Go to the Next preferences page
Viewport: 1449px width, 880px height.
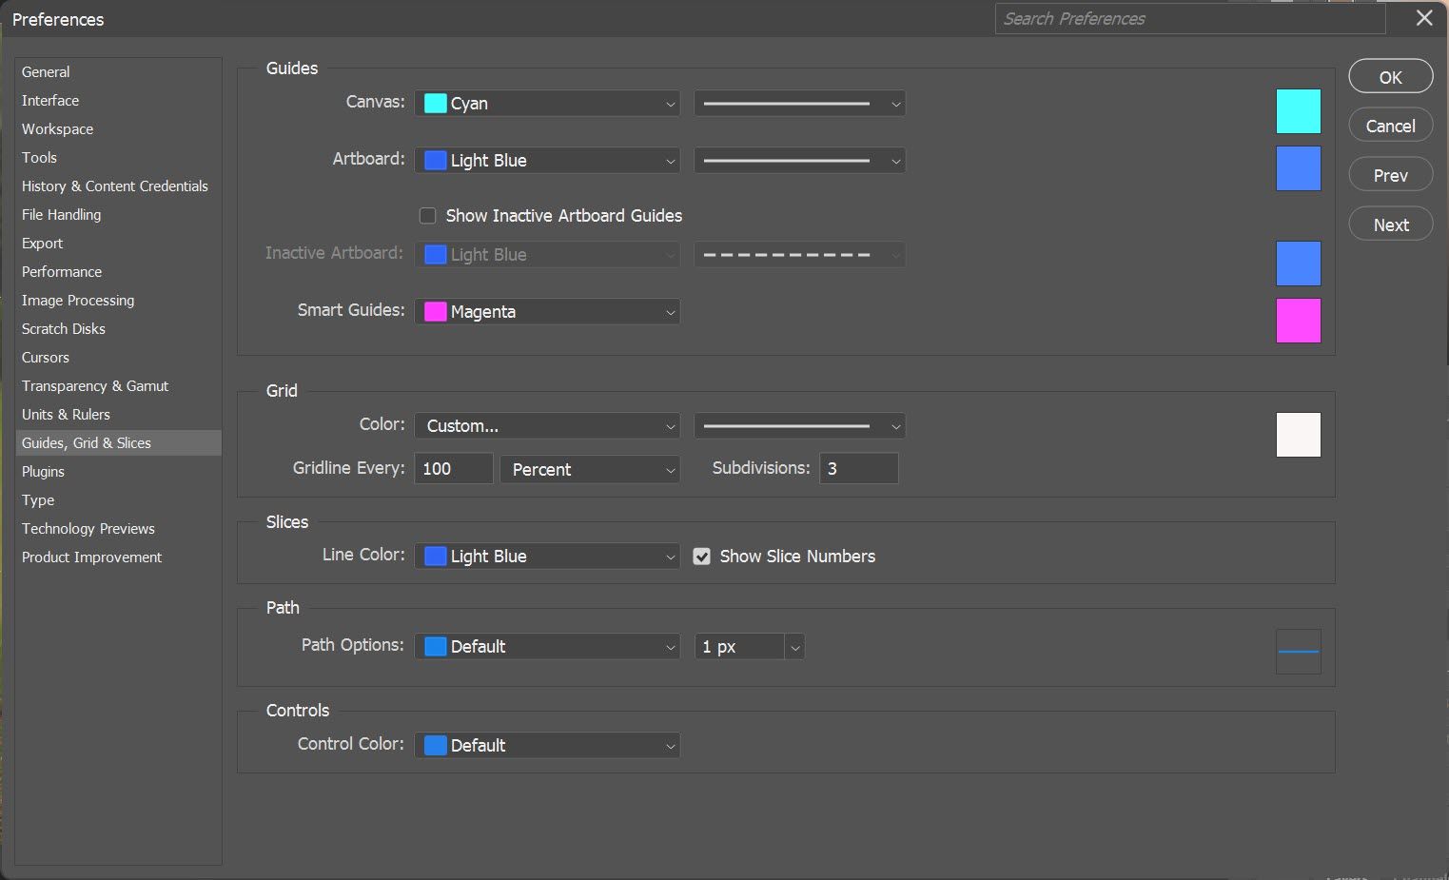pos(1390,224)
